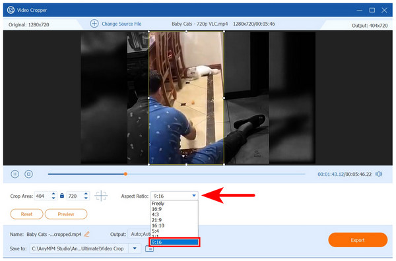Select highlighted 9:16 aspect ratio option
The height and width of the screenshot is (261, 396).
pyautogui.click(x=174, y=243)
